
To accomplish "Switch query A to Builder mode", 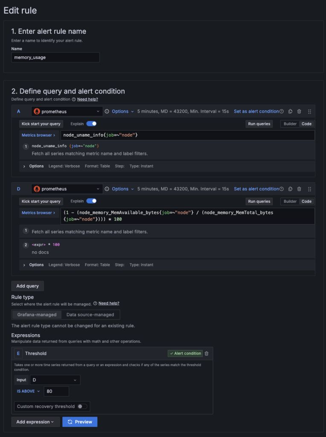I will [x=290, y=124].
